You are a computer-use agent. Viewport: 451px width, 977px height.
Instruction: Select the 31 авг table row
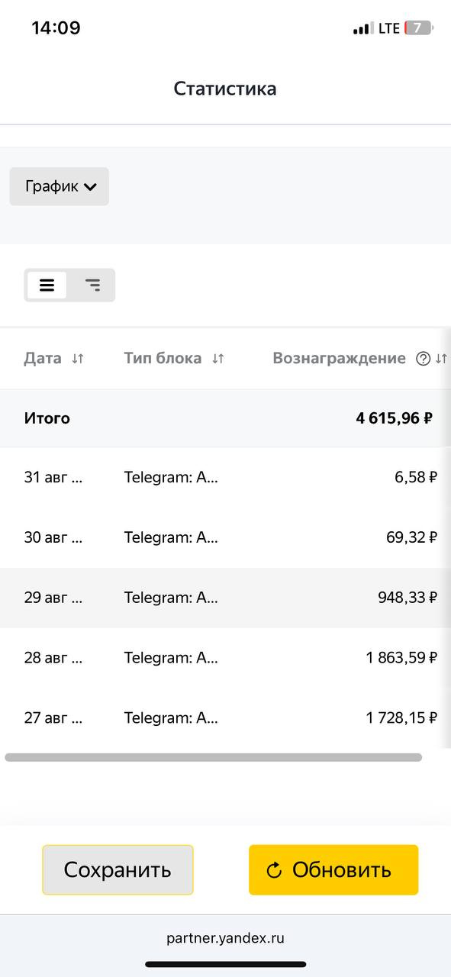click(225, 477)
